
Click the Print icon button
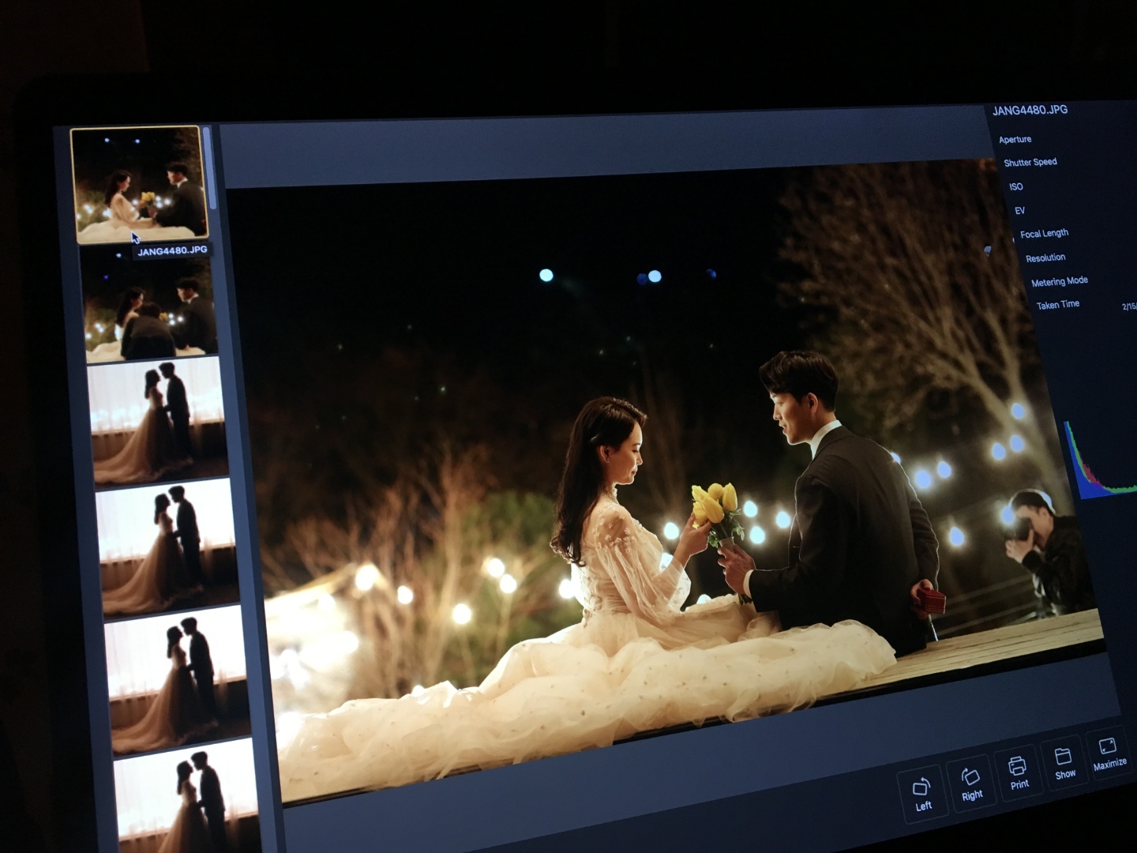1019,772
